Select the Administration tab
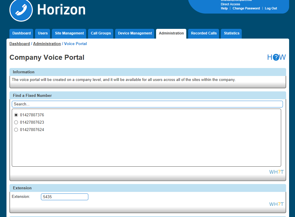The width and height of the screenshot is (295, 217). point(171,34)
